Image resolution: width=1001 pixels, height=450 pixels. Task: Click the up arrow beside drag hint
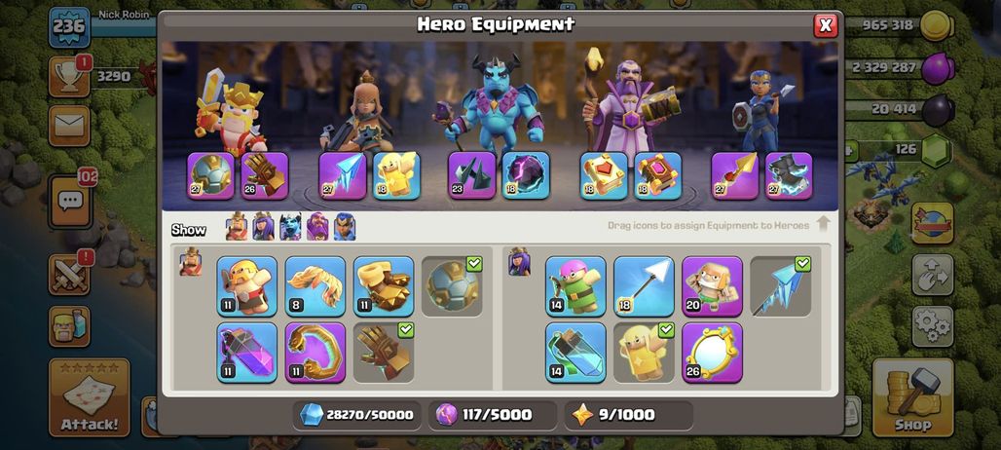coord(824,224)
